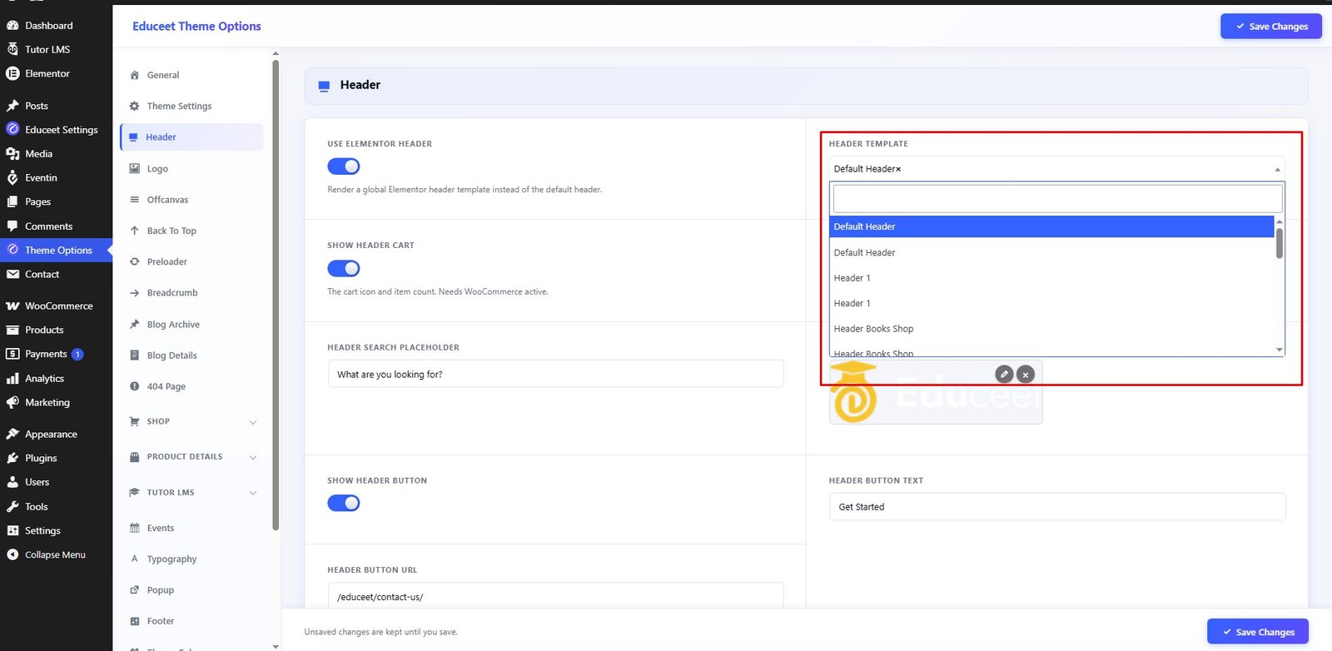The width and height of the screenshot is (1332, 651).
Task: Open the Logo options tab
Action: point(191,169)
